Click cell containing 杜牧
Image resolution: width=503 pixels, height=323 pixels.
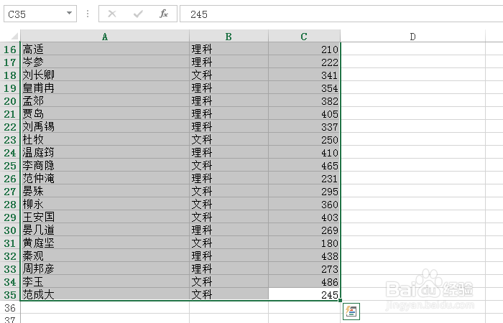click(x=105, y=139)
